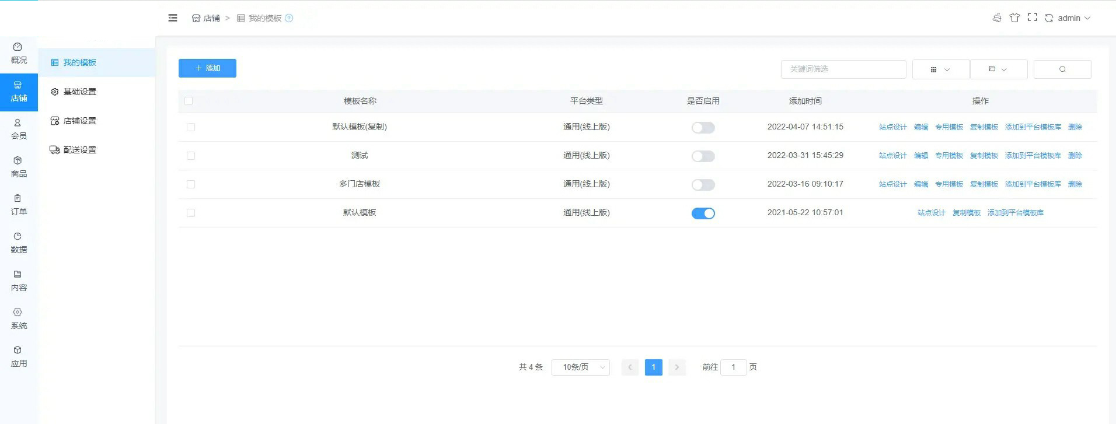
Task: Click the next page arrow
Action: click(677, 367)
